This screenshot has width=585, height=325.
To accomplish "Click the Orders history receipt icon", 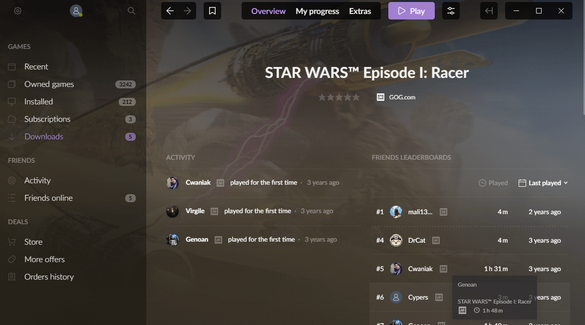I will tap(12, 277).
